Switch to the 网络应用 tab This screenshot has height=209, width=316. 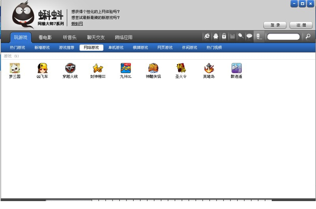[123, 37]
